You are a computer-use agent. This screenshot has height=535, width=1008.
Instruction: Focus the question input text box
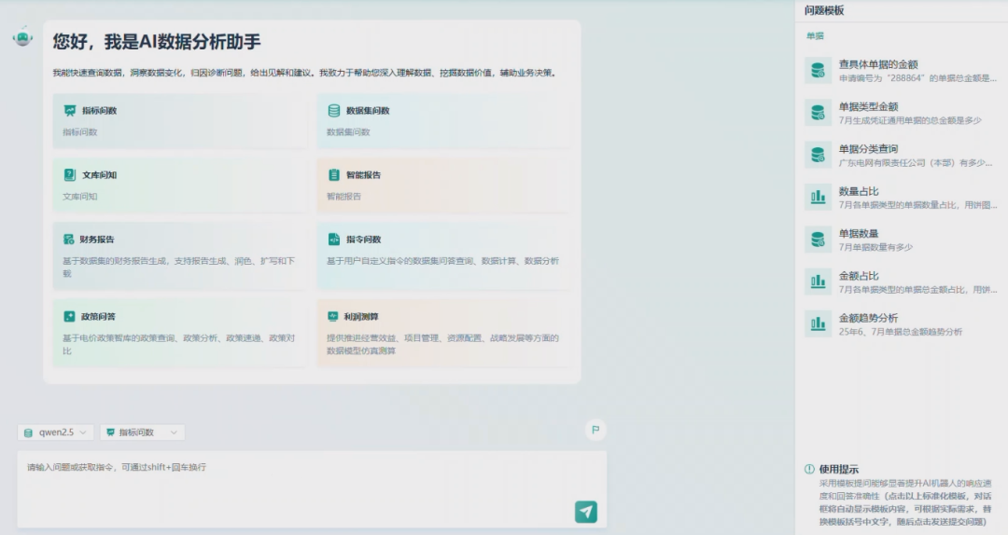pos(312,488)
